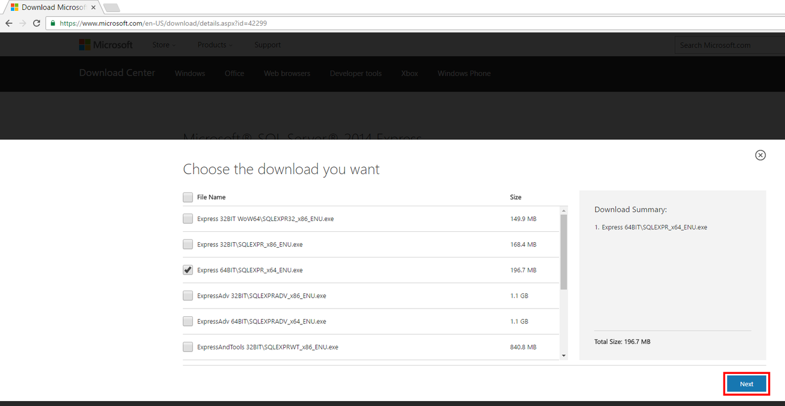Screen dimensions: 785x406
Task: Open the Web browsers download category
Action: [287, 73]
